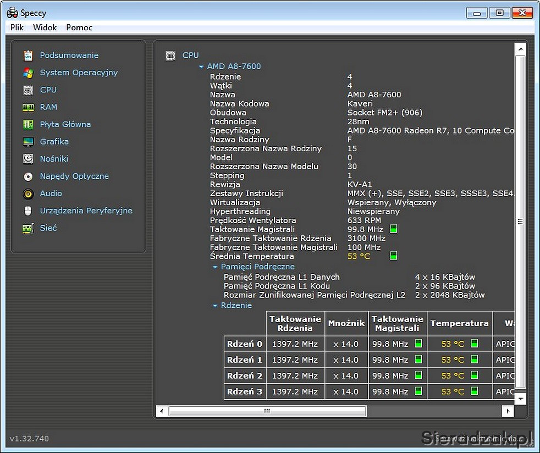
Task: Click the Mnożnik column header
Action: click(x=346, y=324)
